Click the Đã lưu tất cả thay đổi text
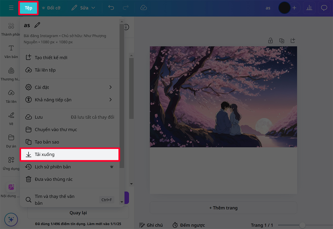 pyautogui.click(x=92, y=117)
